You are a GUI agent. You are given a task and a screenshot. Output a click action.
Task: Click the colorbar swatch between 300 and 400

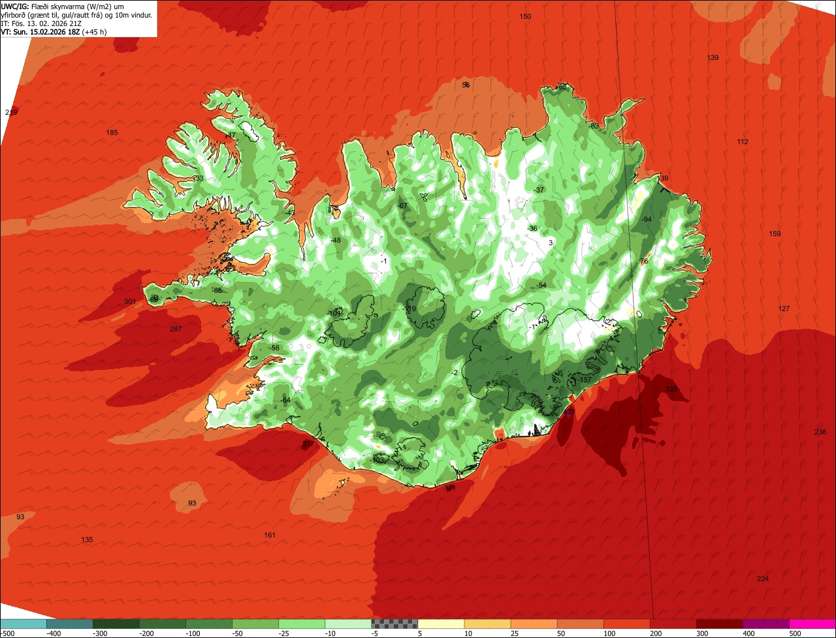[720, 624]
